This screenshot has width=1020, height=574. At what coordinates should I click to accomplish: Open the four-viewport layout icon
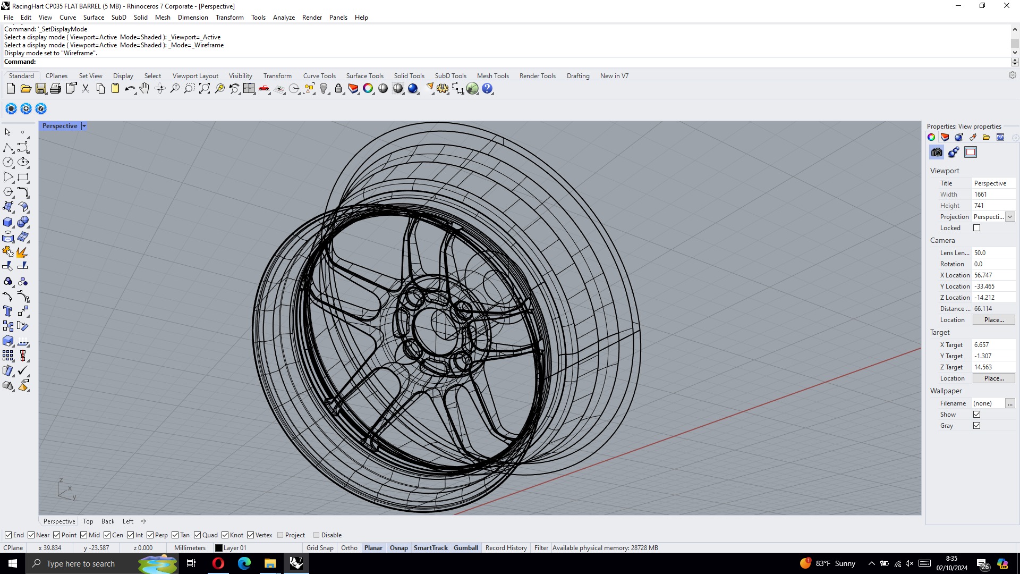click(249, 89)
